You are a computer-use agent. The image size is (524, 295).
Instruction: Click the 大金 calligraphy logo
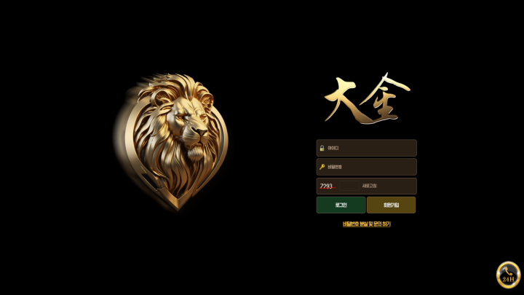tap(367, 98)
